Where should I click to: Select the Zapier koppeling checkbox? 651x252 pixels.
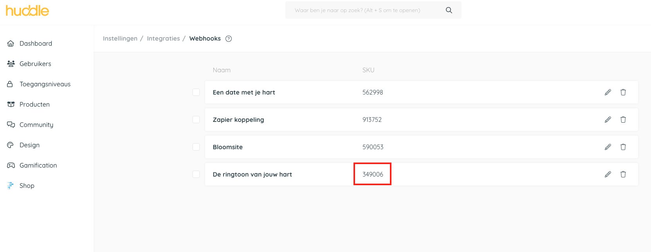[196, 120]
